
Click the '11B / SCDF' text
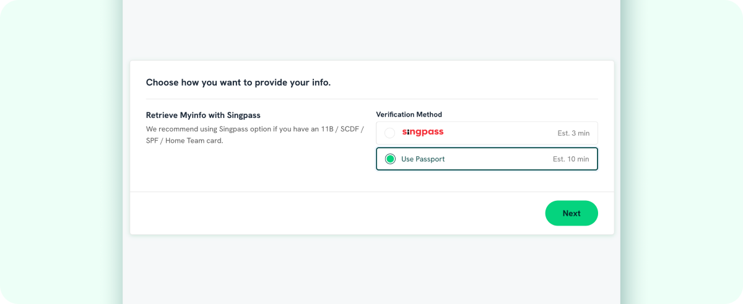pyautogui.click(x=339, y=129)
